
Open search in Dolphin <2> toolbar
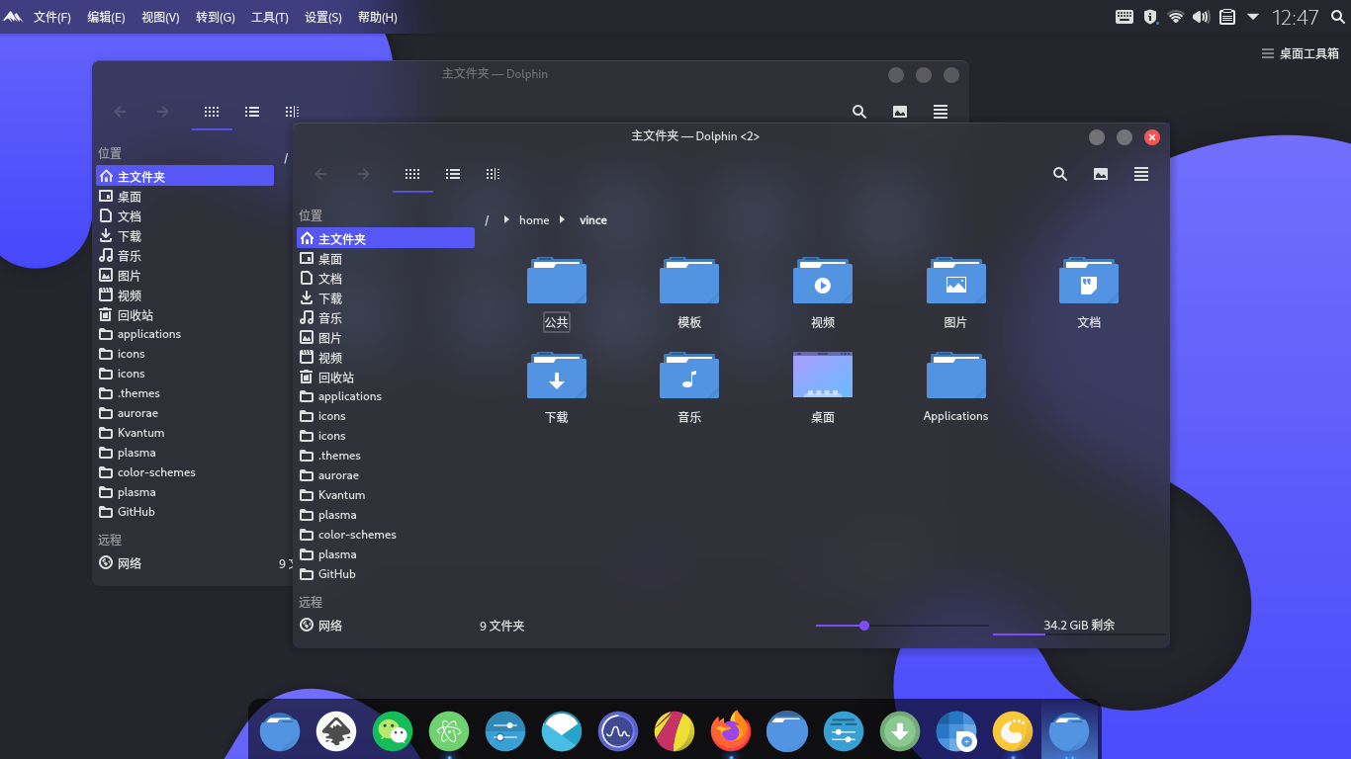pos(1060,174)
